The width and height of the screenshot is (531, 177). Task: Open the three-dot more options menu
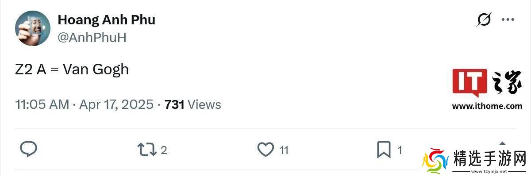point(507,19)
